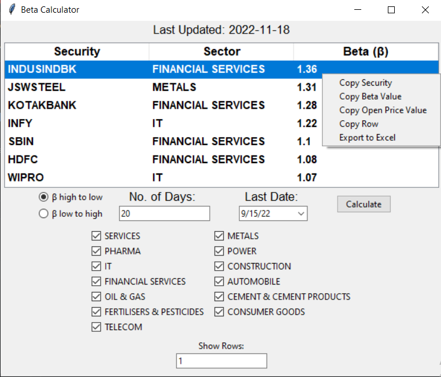This screenshot has width=441, height=377.
Task: Toggle the POWER checkbox
Action: click(x=219, y=251)
